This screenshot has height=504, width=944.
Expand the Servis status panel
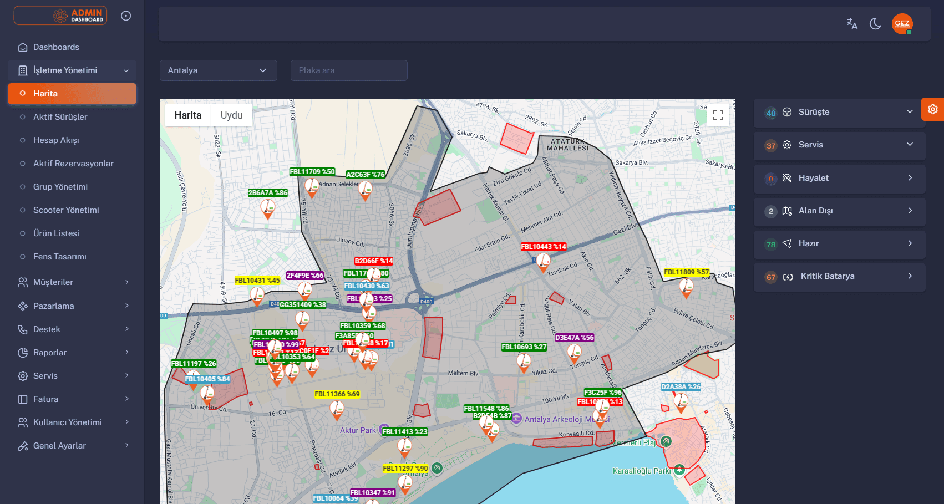point(839,145)
